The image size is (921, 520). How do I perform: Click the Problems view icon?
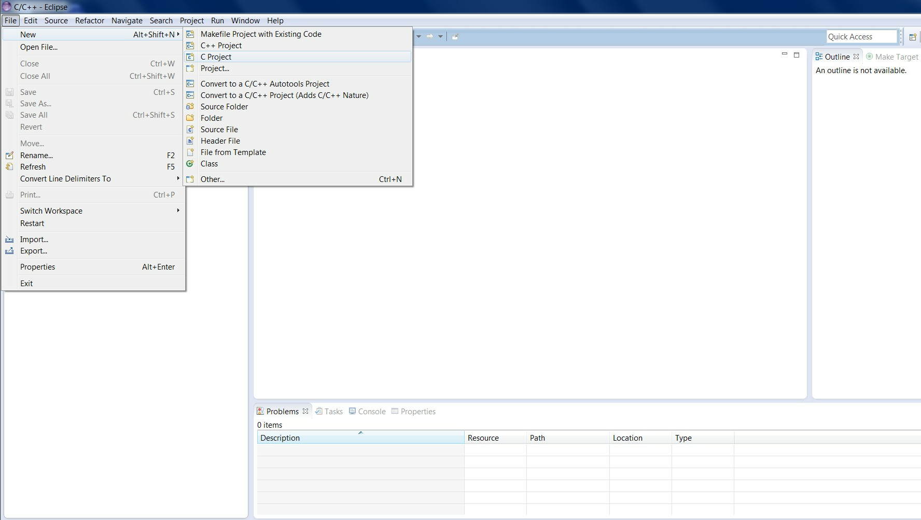260,411
